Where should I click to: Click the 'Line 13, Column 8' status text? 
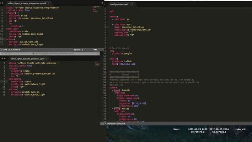click(x=12, y=50)
